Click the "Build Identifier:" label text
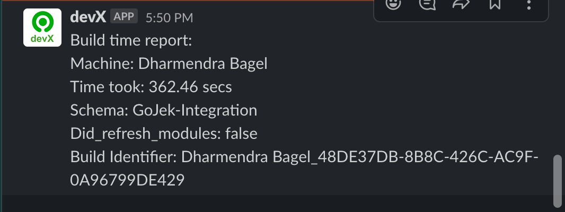The height and width of the screenshot is (212, 565). tap(123, 157)
